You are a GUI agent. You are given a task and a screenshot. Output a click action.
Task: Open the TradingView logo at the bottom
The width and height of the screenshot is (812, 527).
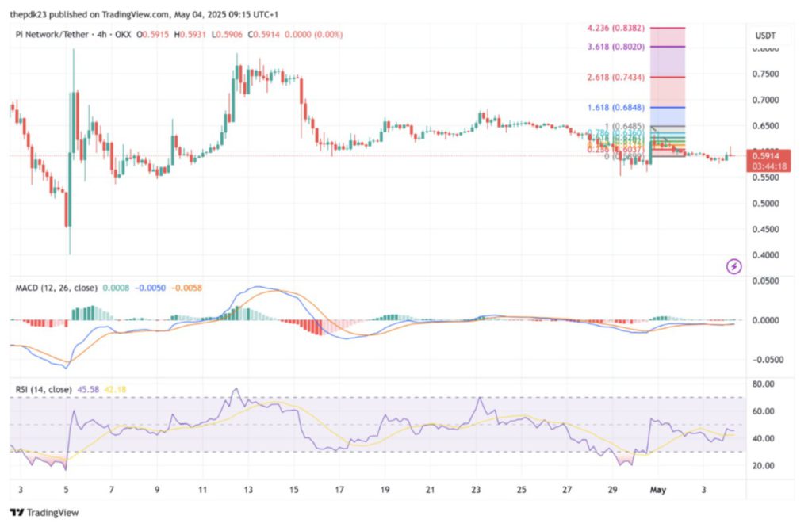click(44, 513)
